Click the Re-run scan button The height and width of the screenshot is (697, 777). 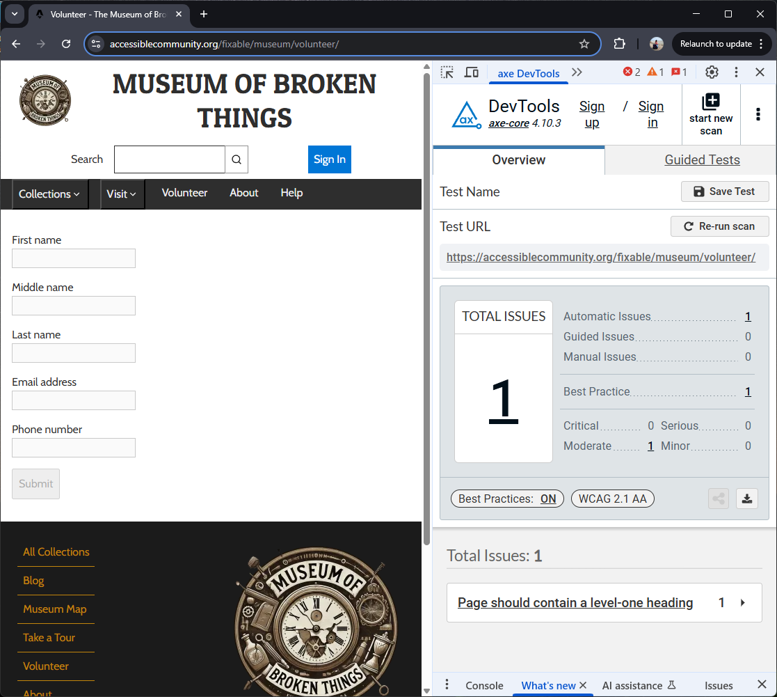[x=719, y=226]
